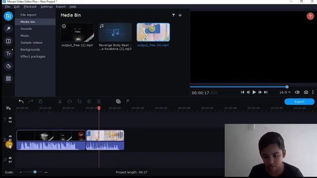Open Color adjustments icon in toolbar

(x=89, y=101)
